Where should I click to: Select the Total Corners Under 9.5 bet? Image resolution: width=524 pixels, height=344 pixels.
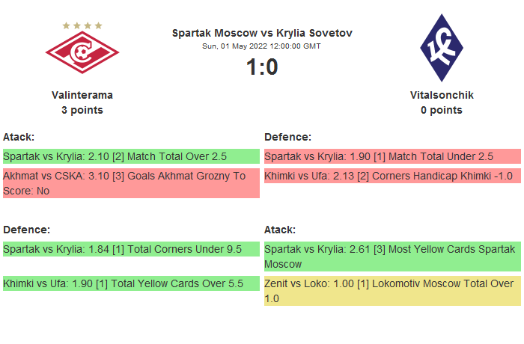click(131, 249)
